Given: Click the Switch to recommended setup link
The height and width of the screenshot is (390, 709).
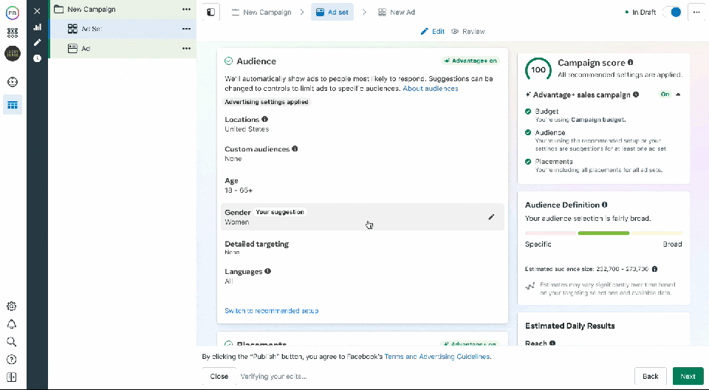Looking at the screenshot, I should (x=271, y=311).
